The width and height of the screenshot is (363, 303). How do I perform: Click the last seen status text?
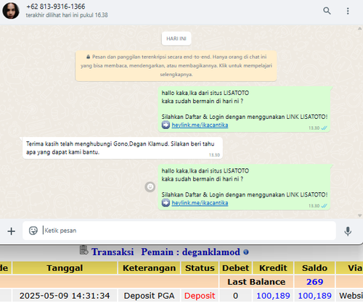(67, 15)
